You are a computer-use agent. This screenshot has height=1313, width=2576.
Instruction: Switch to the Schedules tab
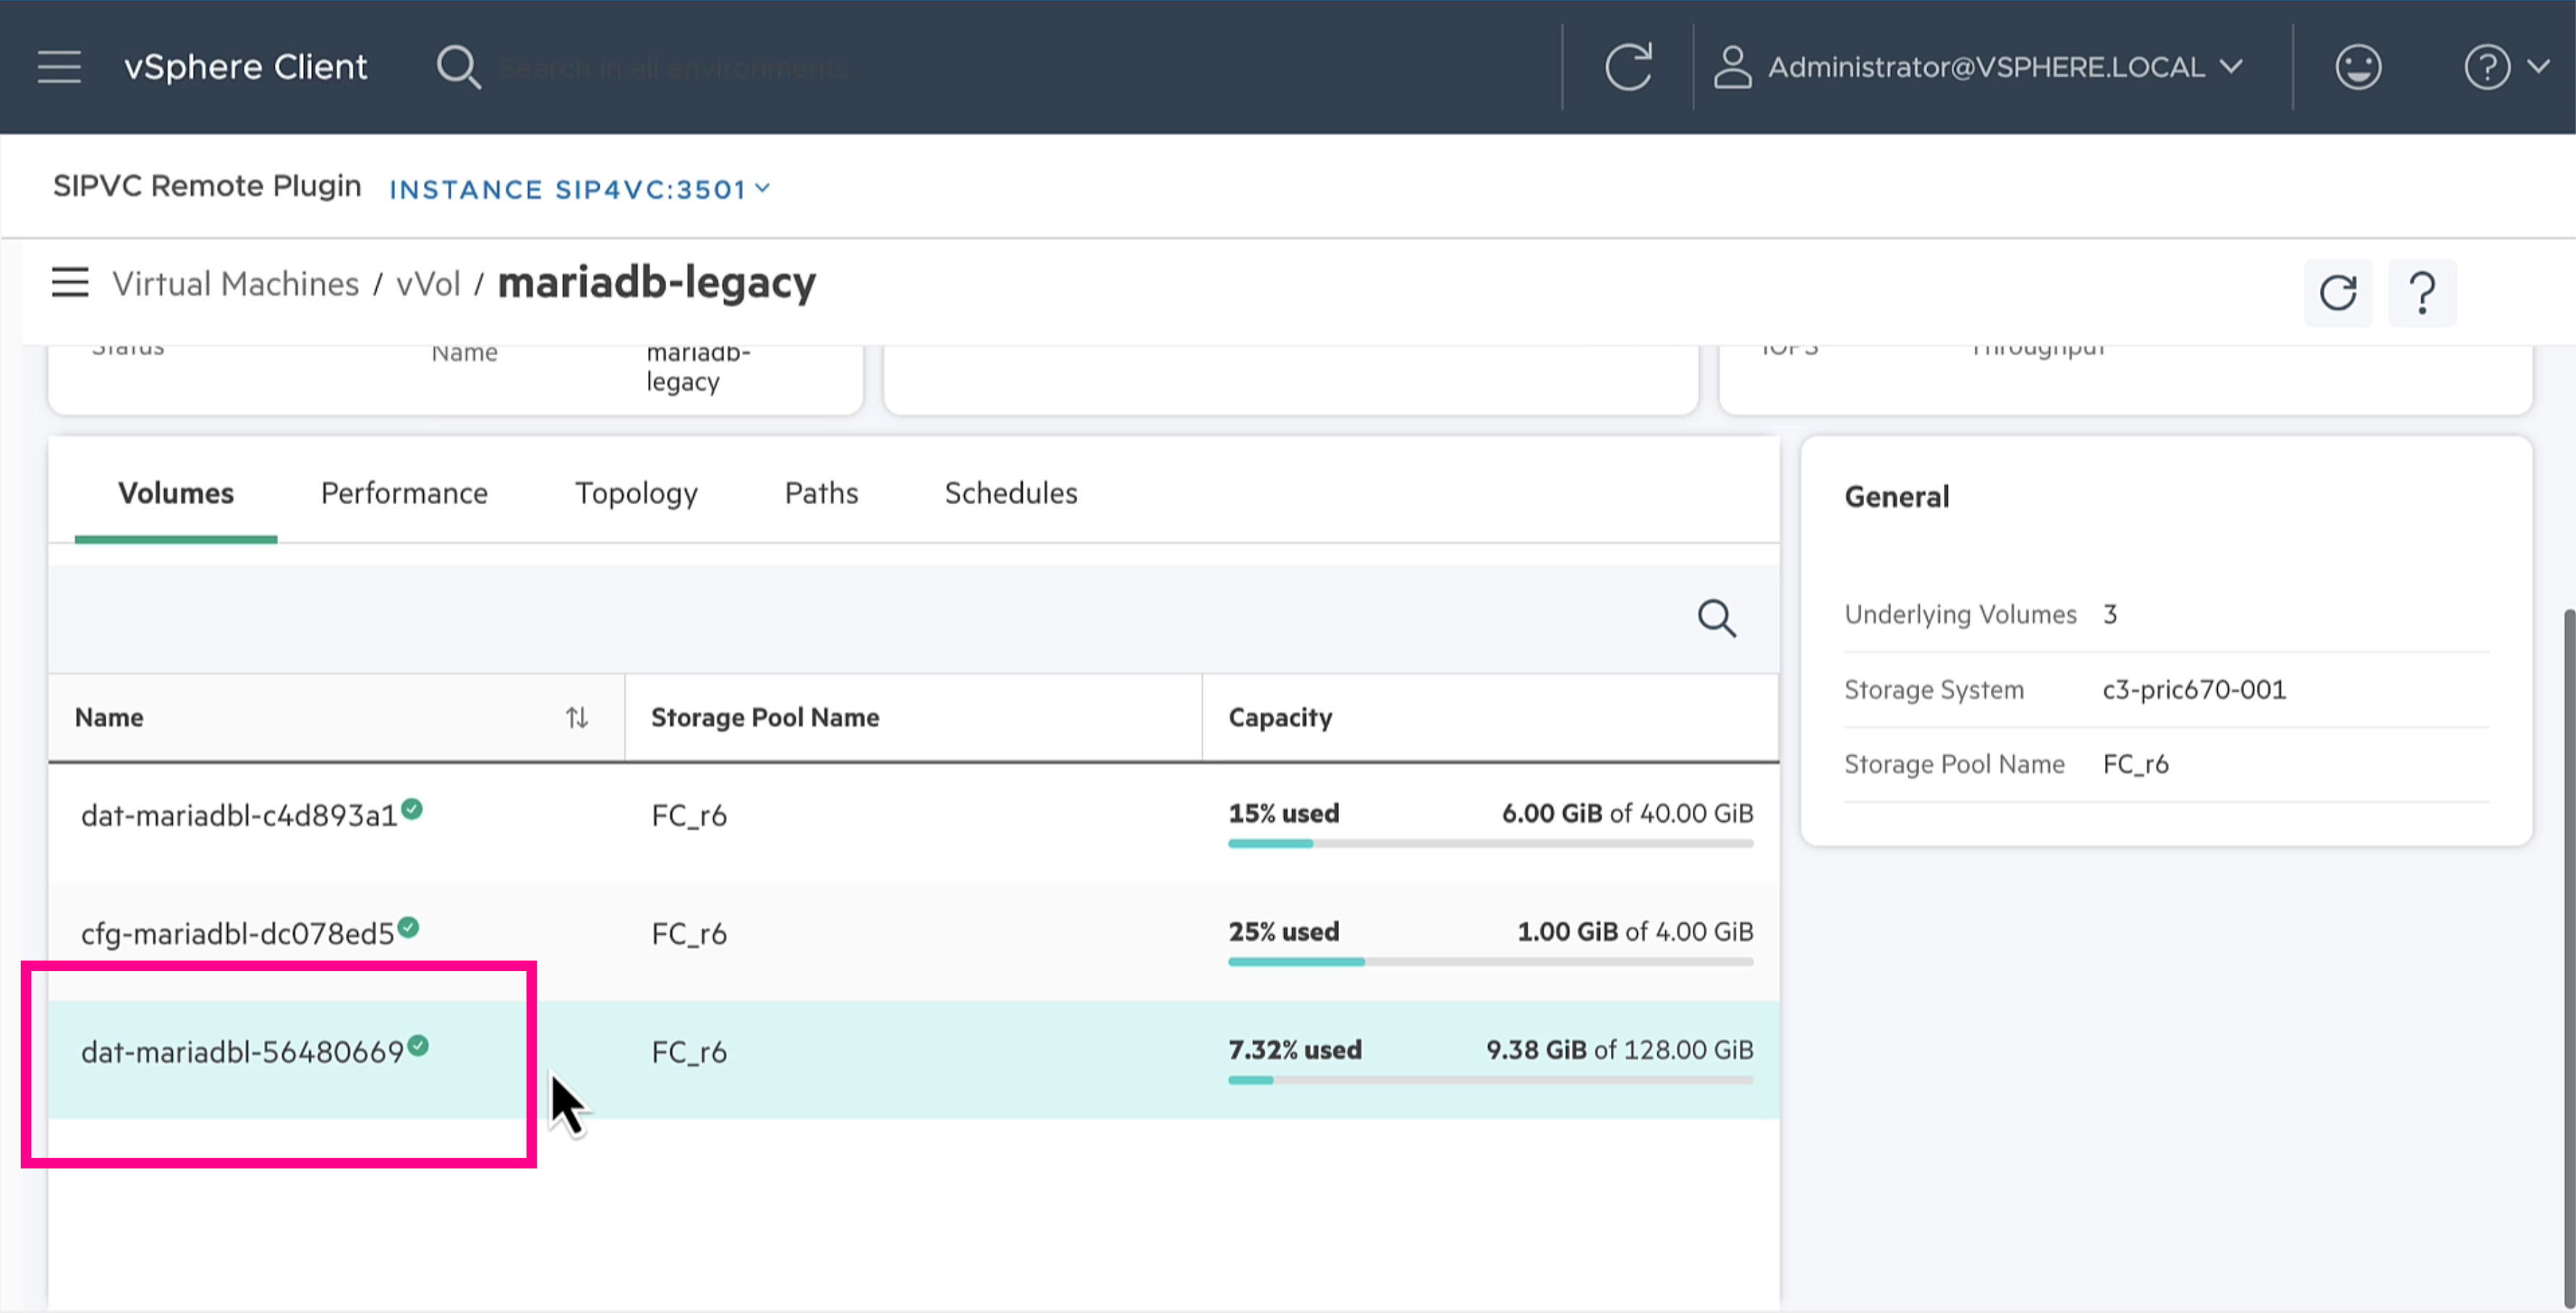pos(1011,494)
